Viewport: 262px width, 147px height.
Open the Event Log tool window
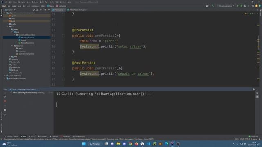(253, 136)
